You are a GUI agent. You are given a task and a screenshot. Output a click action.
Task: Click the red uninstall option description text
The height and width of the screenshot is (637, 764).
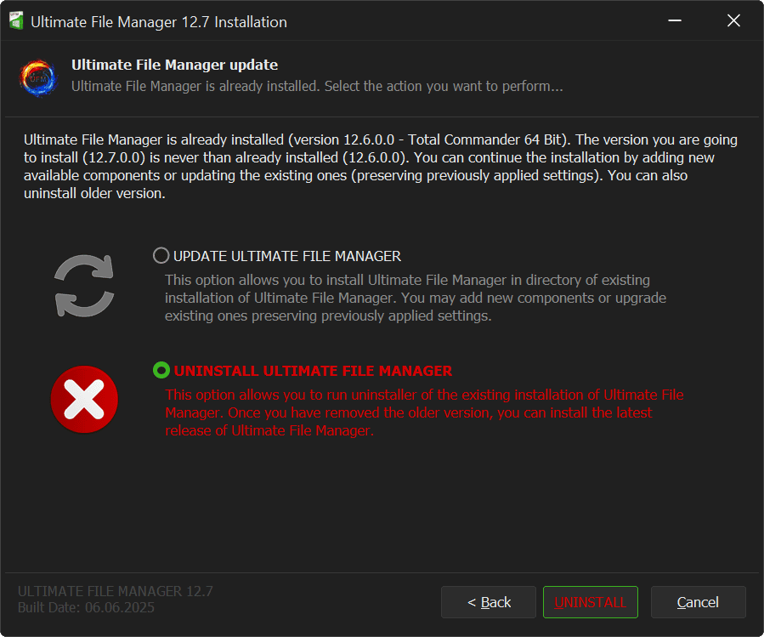(423, 412)
